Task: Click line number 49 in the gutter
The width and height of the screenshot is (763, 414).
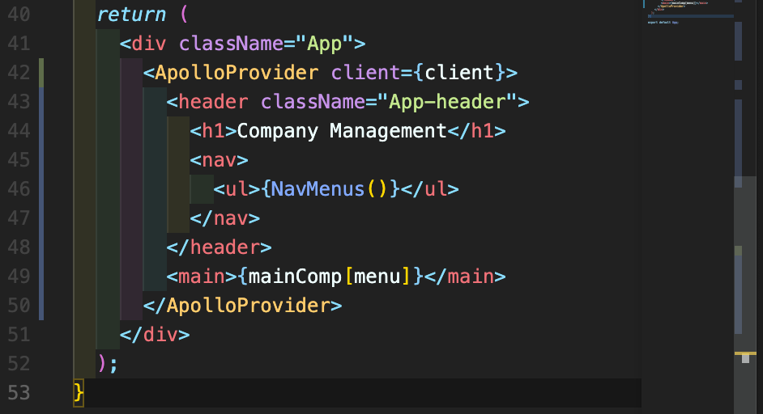Action: click(19, 277)
